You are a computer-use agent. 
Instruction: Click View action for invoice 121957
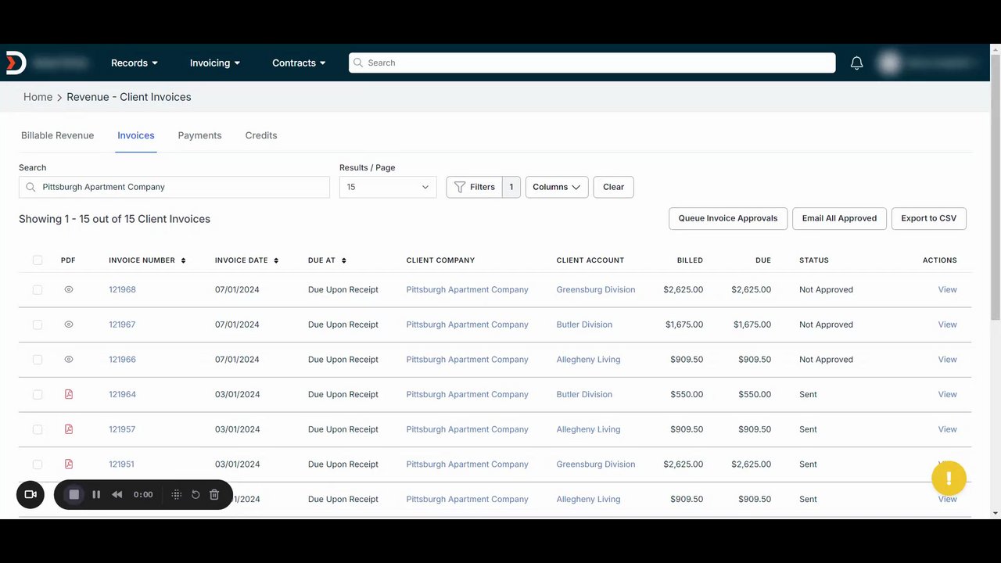[x=947, y=429]
